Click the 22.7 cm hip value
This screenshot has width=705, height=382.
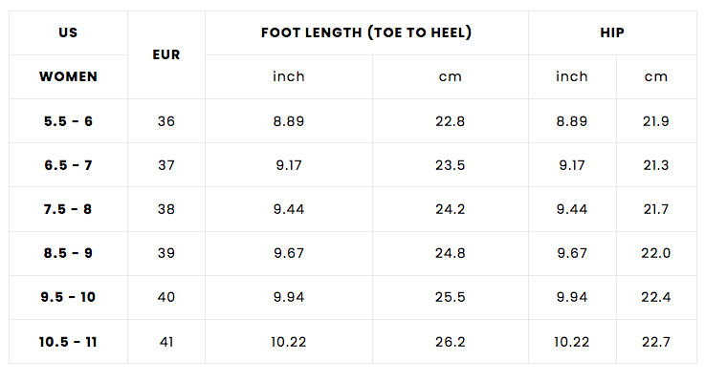pos(656,341)
